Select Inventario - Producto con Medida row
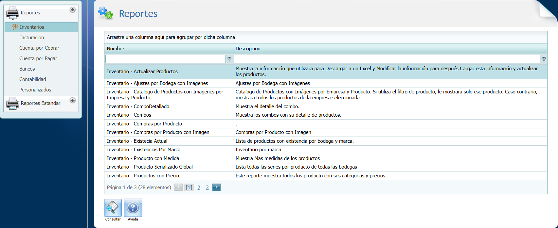 (326, 158)
